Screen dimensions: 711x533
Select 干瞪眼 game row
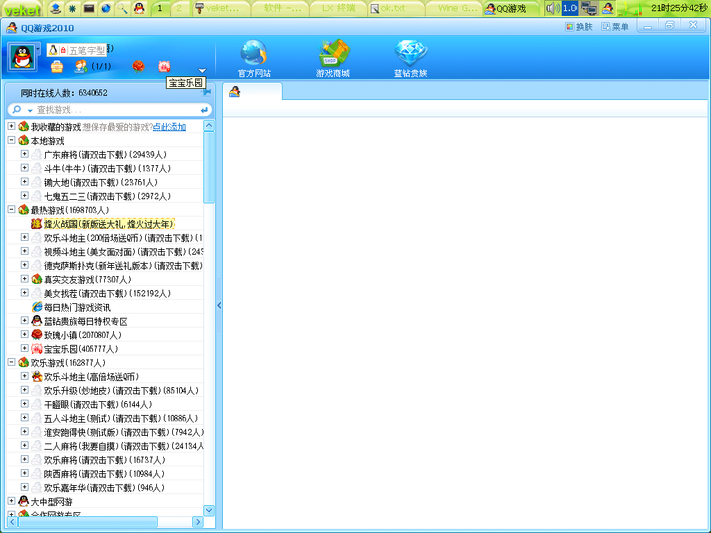(x=97, y=405)
